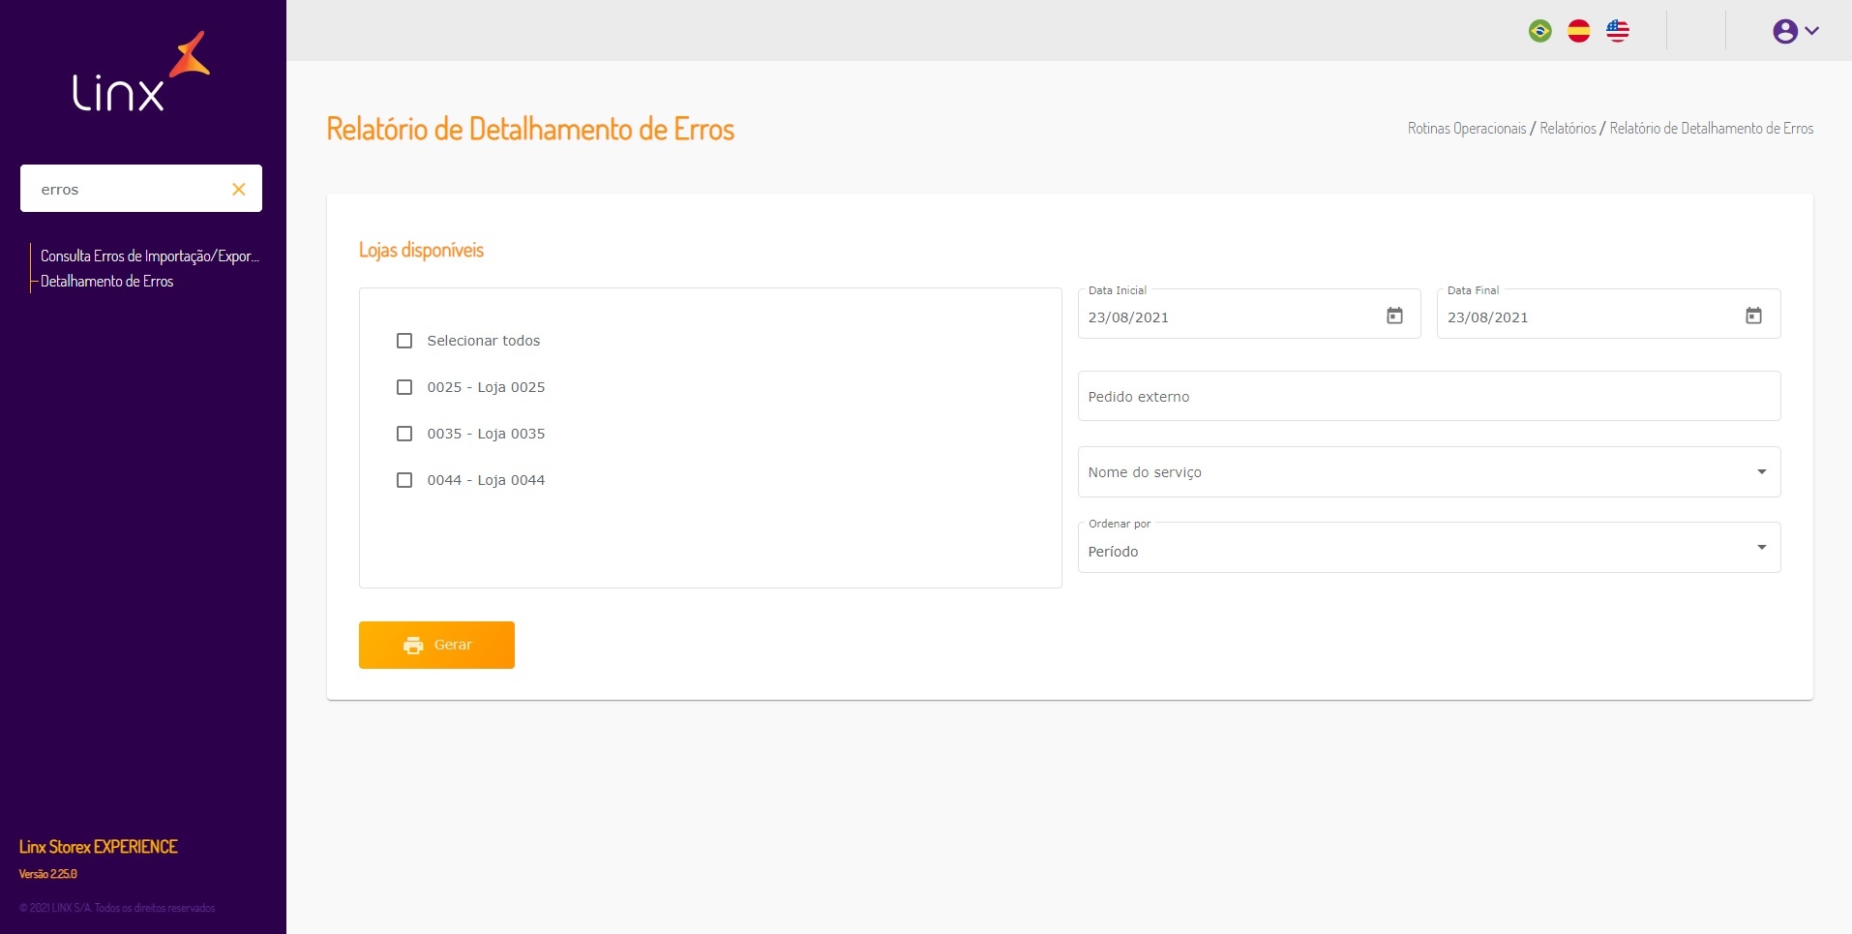Click the Linx logo
The image size is (1852, 934).
(x=141, y=72)
